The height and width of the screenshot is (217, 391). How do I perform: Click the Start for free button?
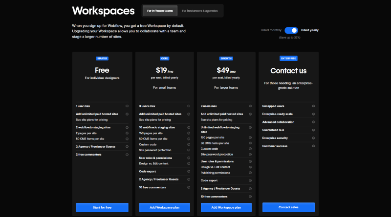point(102,207)
